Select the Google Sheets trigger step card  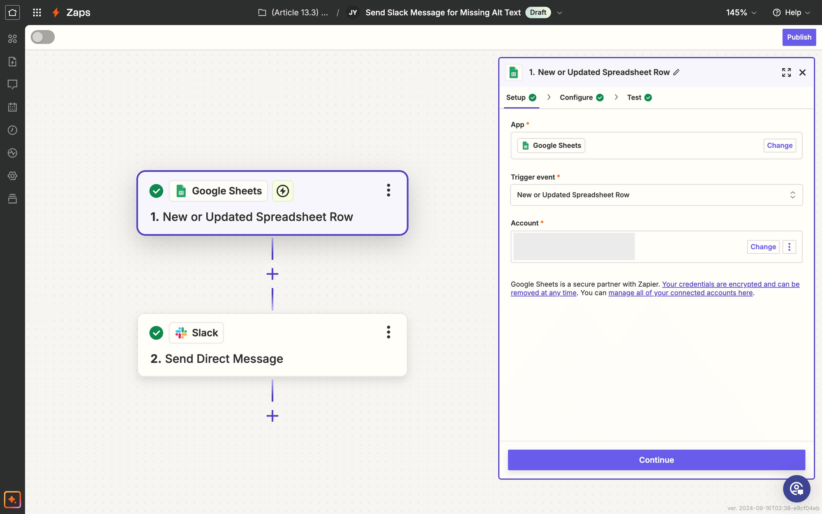tap(272, 203)
